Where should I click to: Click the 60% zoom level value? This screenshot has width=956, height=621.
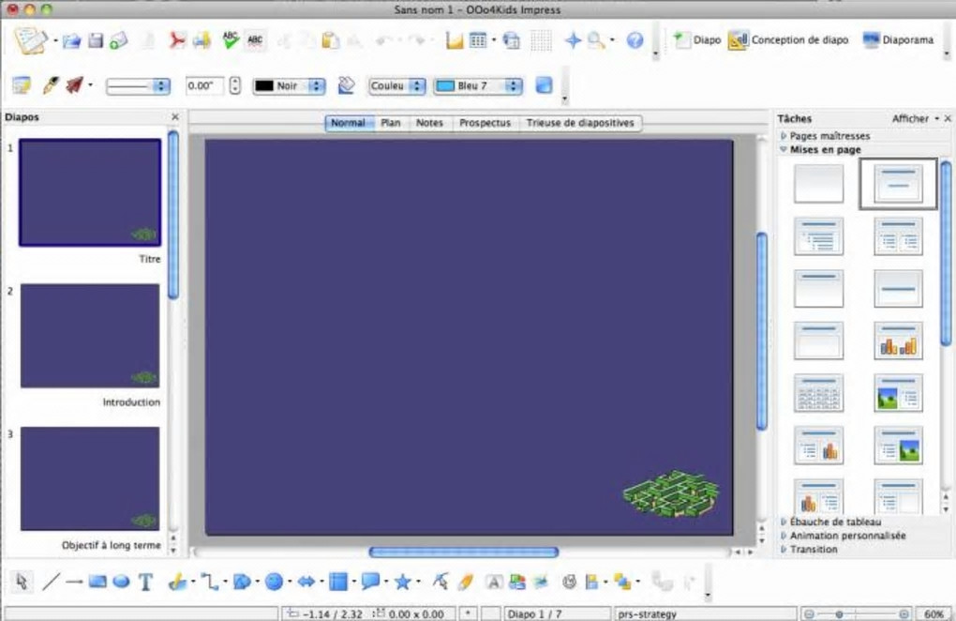pos(934,614)
